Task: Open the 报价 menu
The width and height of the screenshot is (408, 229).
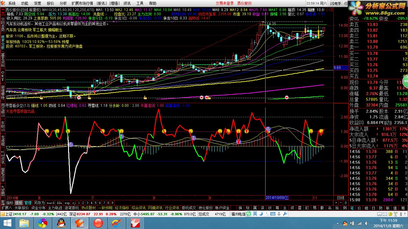Action: point(50,3)
